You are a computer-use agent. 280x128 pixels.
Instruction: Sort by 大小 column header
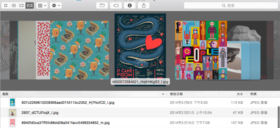tap(233, 94)
